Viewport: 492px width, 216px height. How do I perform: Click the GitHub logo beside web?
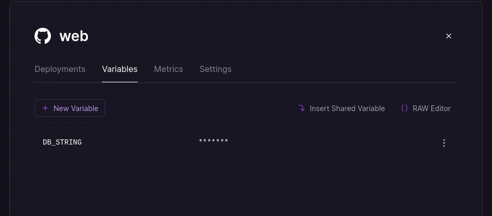click(43, 36)
